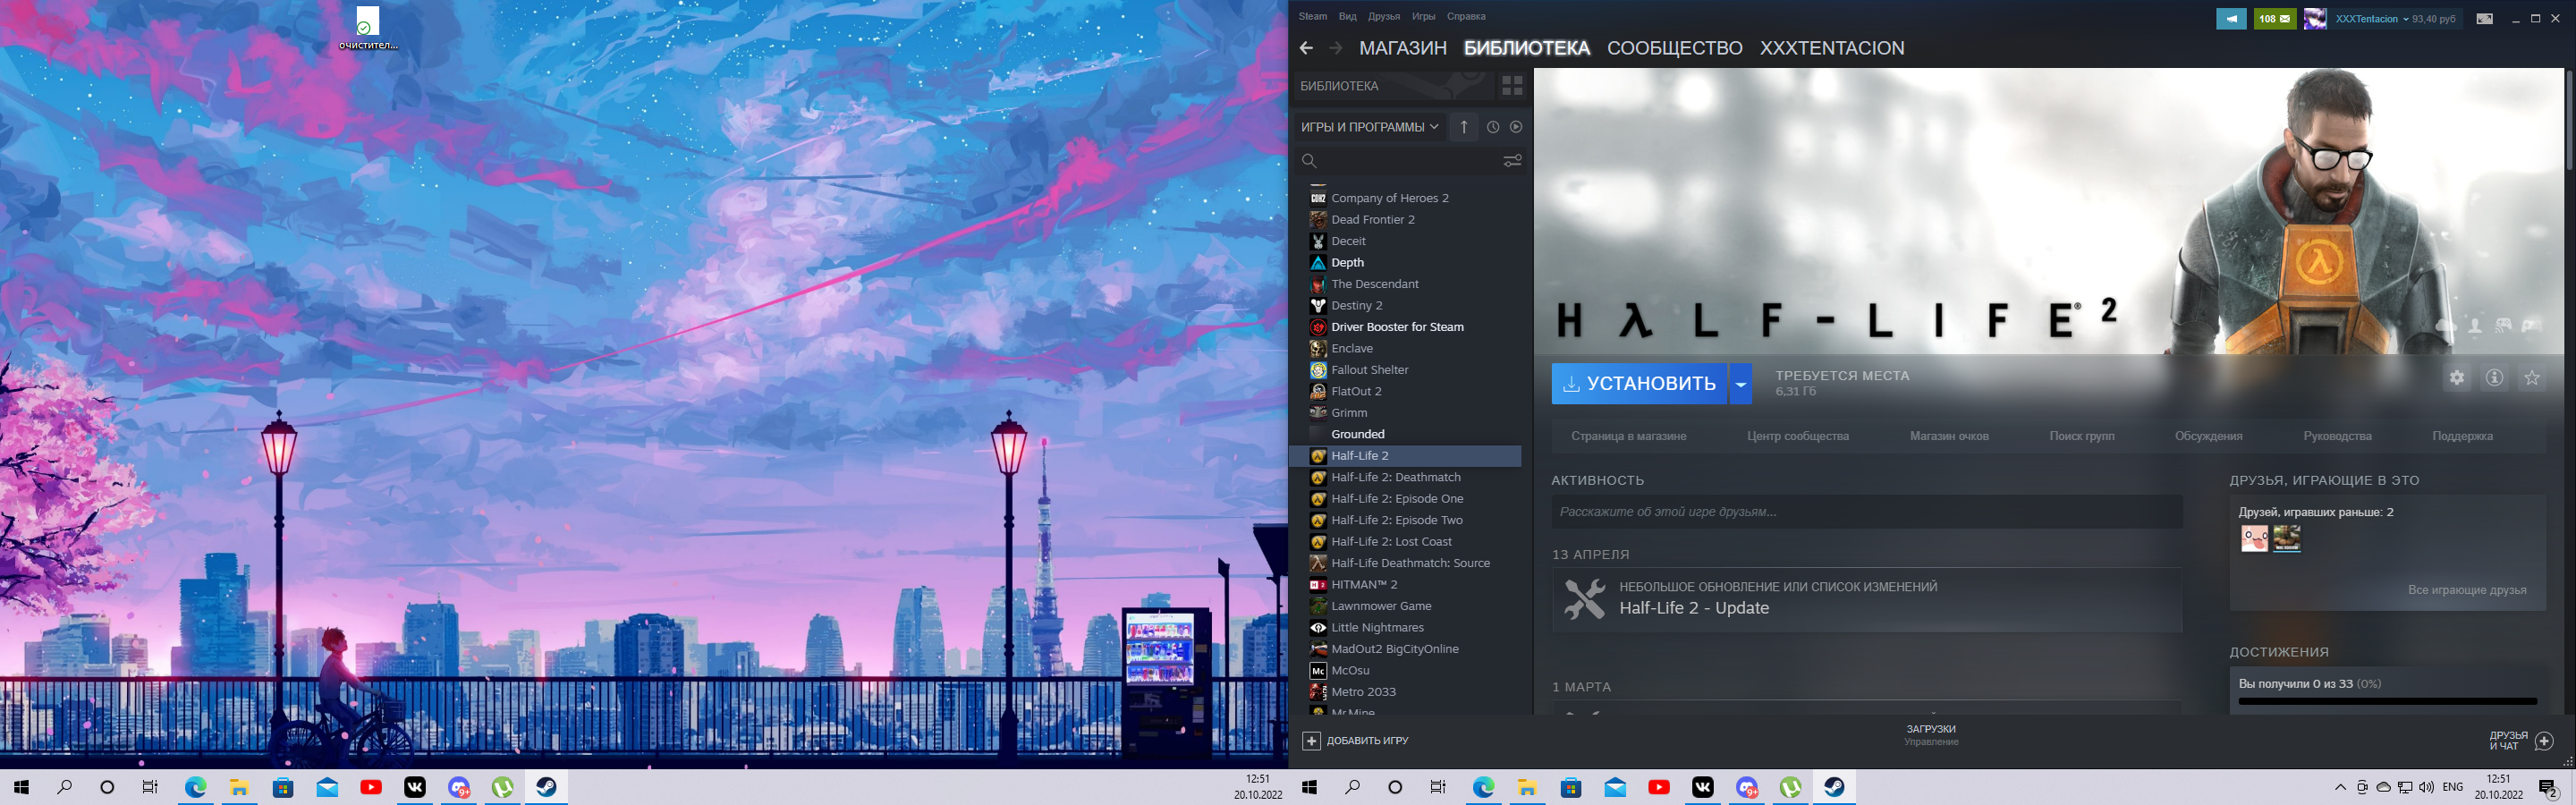The width and height of the screenshot is (2576, 805).
Task: Open Обсуждения link
Action: [x=2208, y=436]
